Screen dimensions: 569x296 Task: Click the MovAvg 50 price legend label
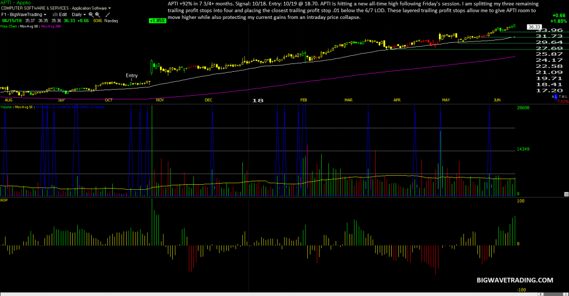point(29,27)
